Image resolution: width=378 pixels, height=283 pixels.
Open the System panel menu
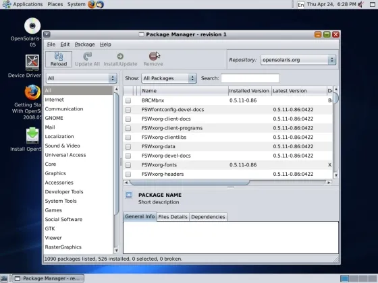(76, 4)
